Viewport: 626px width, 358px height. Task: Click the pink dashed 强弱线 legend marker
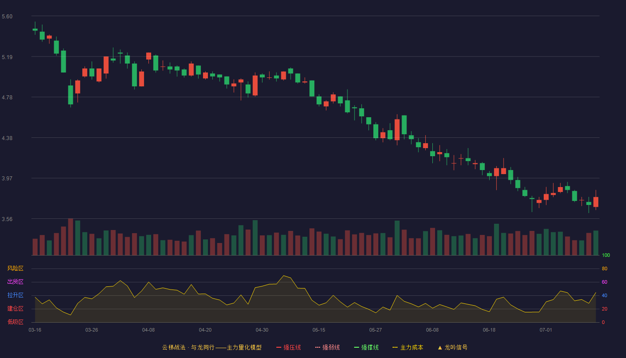(317, 347)
